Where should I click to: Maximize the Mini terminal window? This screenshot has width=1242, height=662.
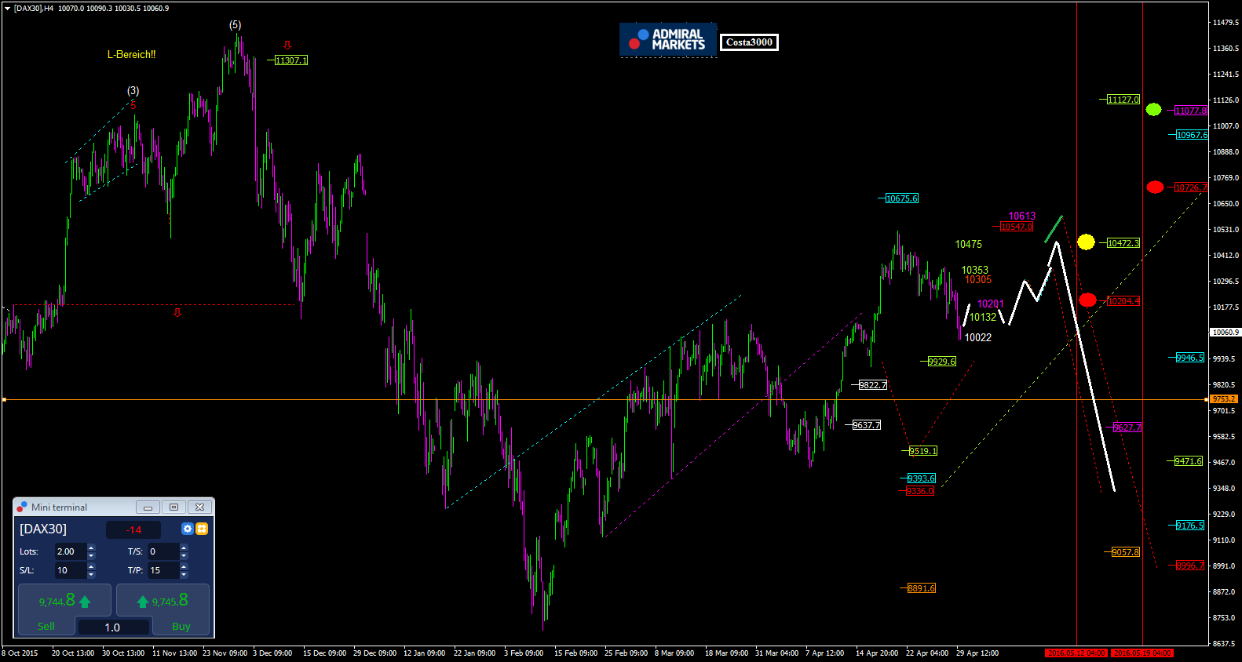point(174,507)
